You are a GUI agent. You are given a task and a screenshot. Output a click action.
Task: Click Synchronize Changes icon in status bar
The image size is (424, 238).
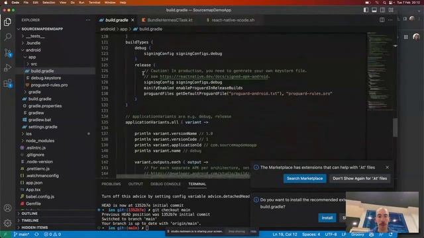tap(36, 234)
